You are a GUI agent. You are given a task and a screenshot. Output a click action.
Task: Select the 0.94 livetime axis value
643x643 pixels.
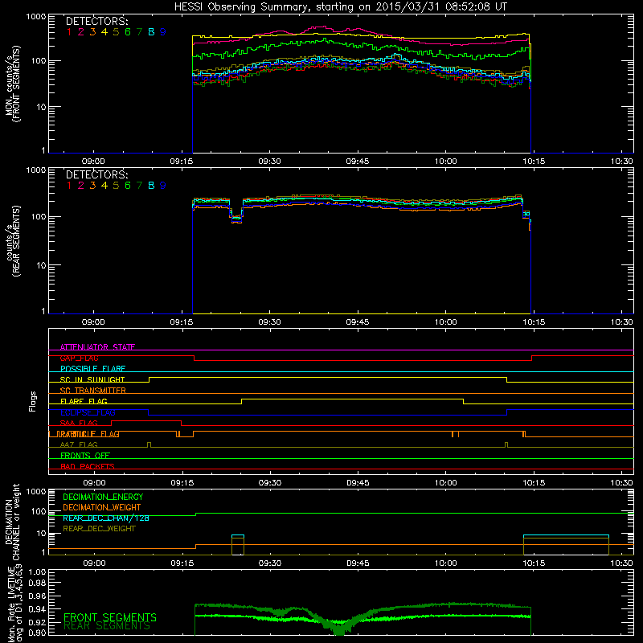pos(38,609)
